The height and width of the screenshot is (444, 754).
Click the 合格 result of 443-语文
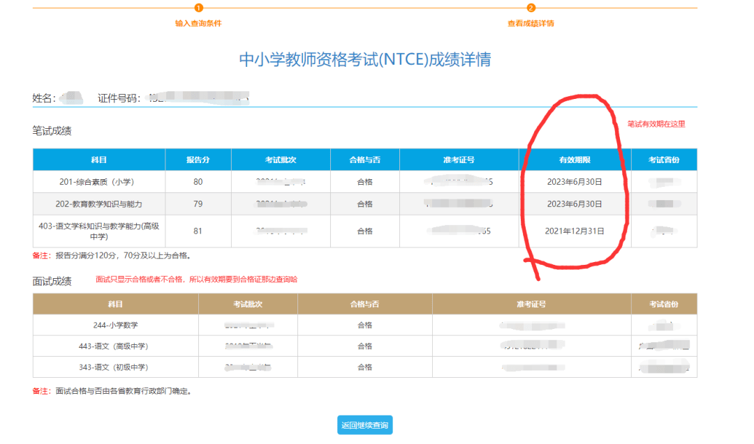coord(365,346)
